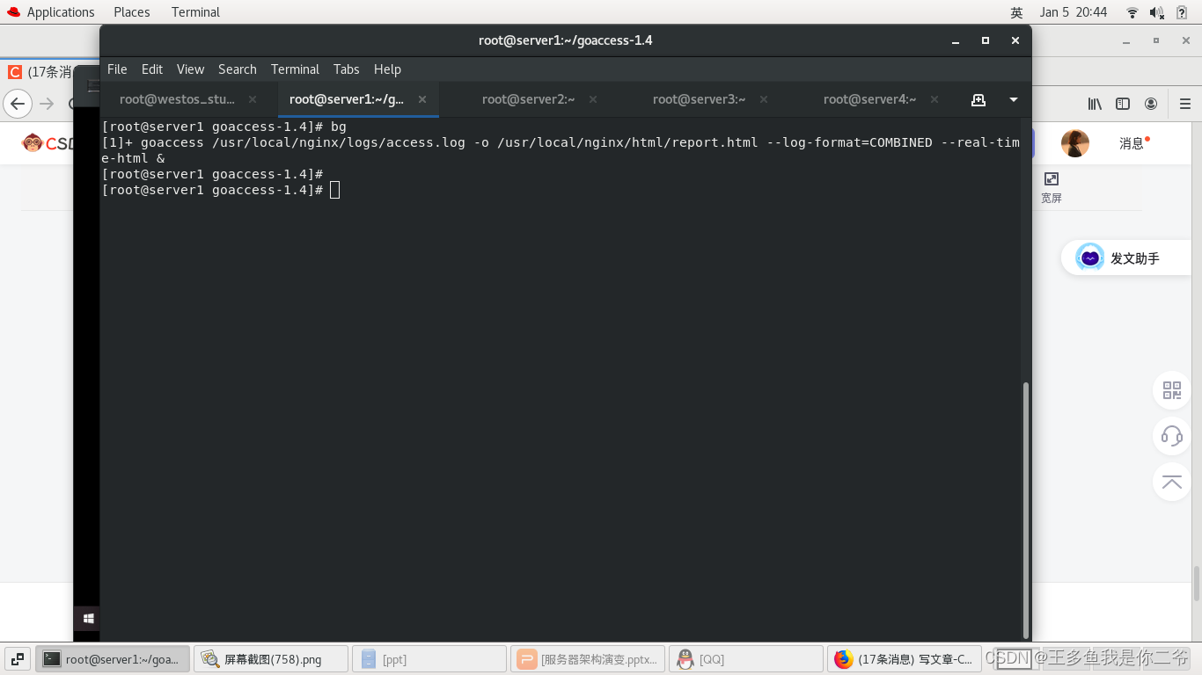
Task: Open the File menu in Terminal
Action: pyautogui.click(x=117, y=69)
